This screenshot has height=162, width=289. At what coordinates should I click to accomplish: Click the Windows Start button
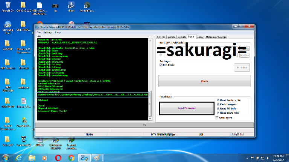(x=5, y=158)
